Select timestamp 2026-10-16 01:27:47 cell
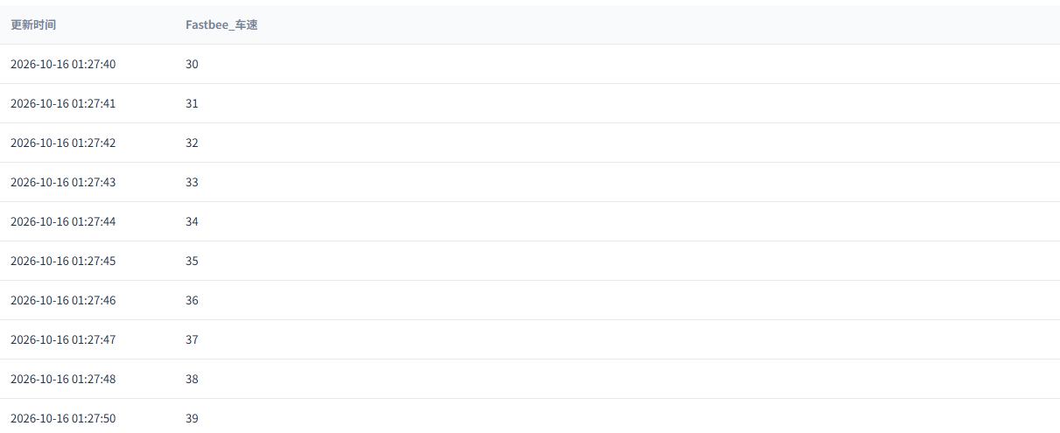Image resolution: width=1060 pixels, height=433 pixels. click(63, 339)
